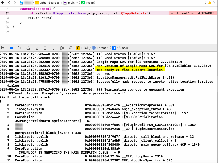This screenshot has width=218, height=163.
Task: Click the Step Out debugger icon
Action: (x=37, y=48)
